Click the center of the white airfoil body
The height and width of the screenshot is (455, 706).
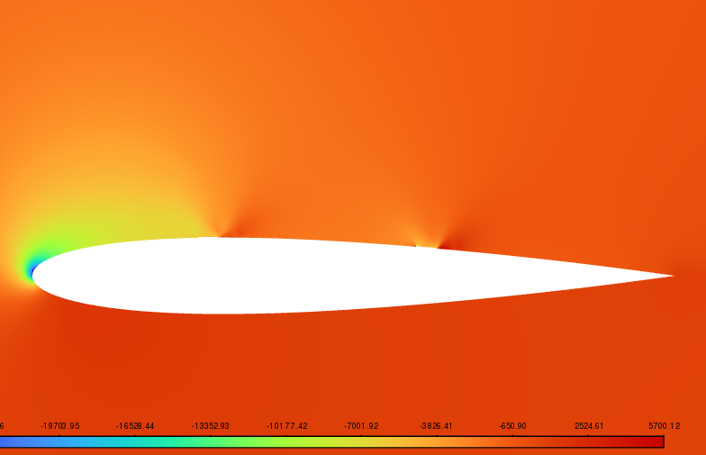[x=315, y=275]
